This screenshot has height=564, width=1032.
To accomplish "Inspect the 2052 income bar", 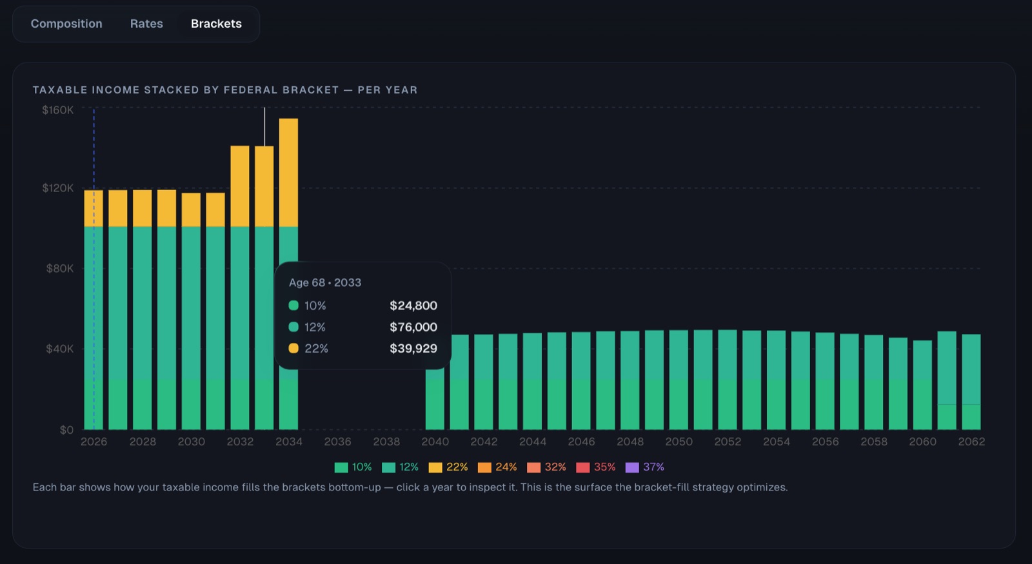I will (728, 380).
